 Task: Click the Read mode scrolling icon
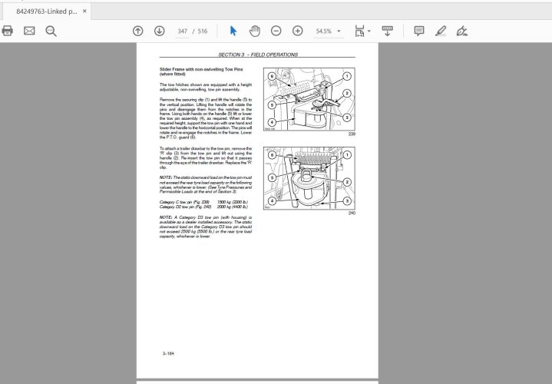(x=387, y=31)
